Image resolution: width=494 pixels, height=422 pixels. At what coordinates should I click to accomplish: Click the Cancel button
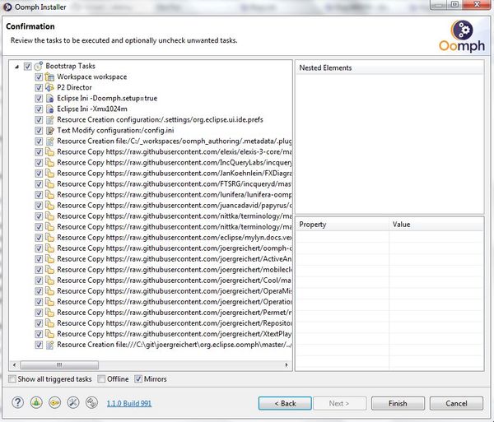point(456,403)
